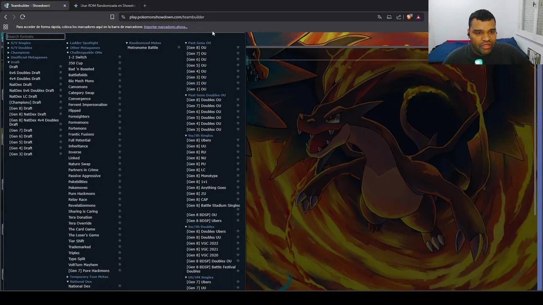Toggle favorite star for [Gen 7] Ubers

point(238,281)
